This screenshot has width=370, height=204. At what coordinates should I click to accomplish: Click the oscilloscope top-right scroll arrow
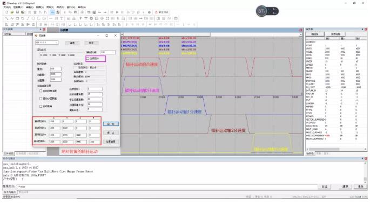(301, 34)
